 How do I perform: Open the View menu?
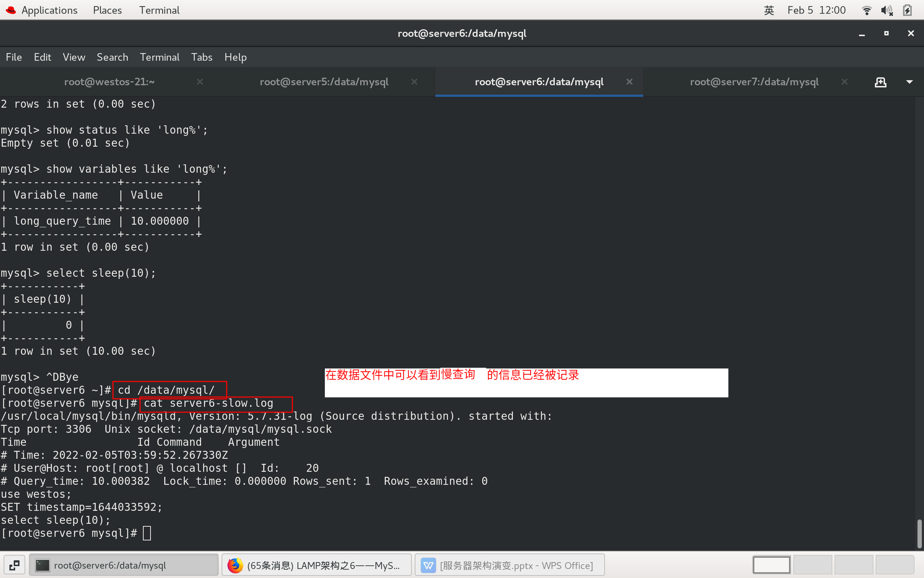(74, 57)
